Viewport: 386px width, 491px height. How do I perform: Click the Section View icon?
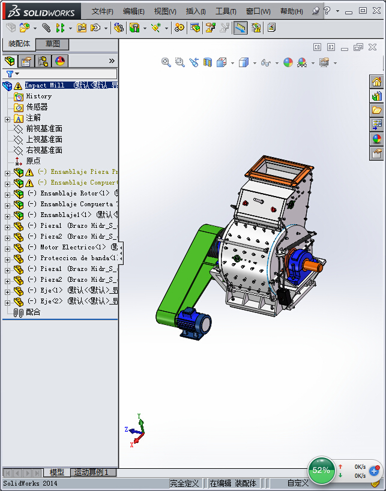208,62
